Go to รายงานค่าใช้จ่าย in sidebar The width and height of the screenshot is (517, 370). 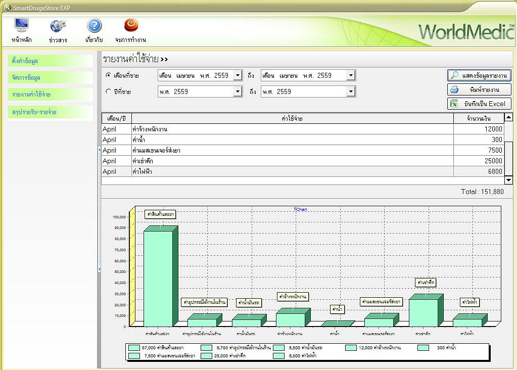[50, 95]
